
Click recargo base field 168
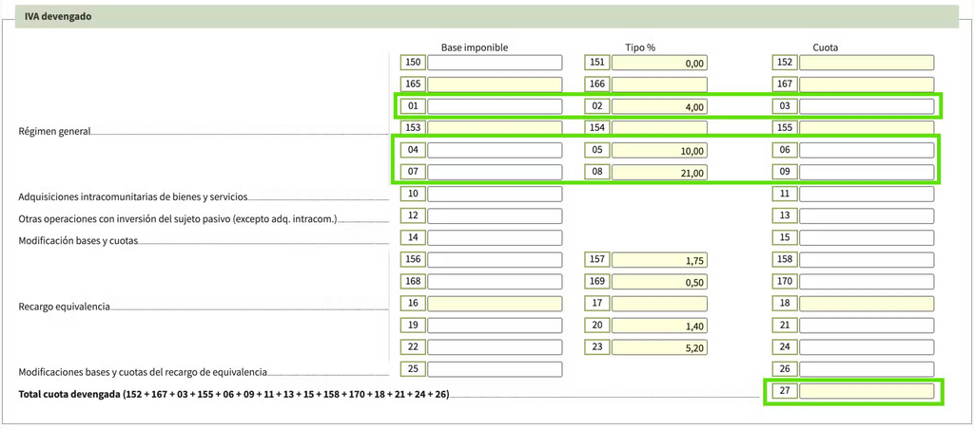coord(495,282)
